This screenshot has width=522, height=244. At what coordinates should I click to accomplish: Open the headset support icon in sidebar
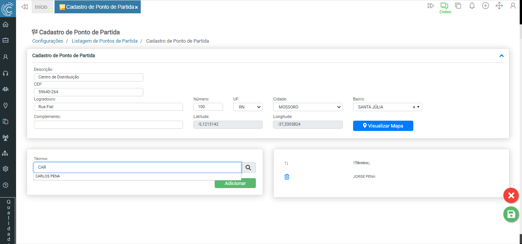pos(5,73)
